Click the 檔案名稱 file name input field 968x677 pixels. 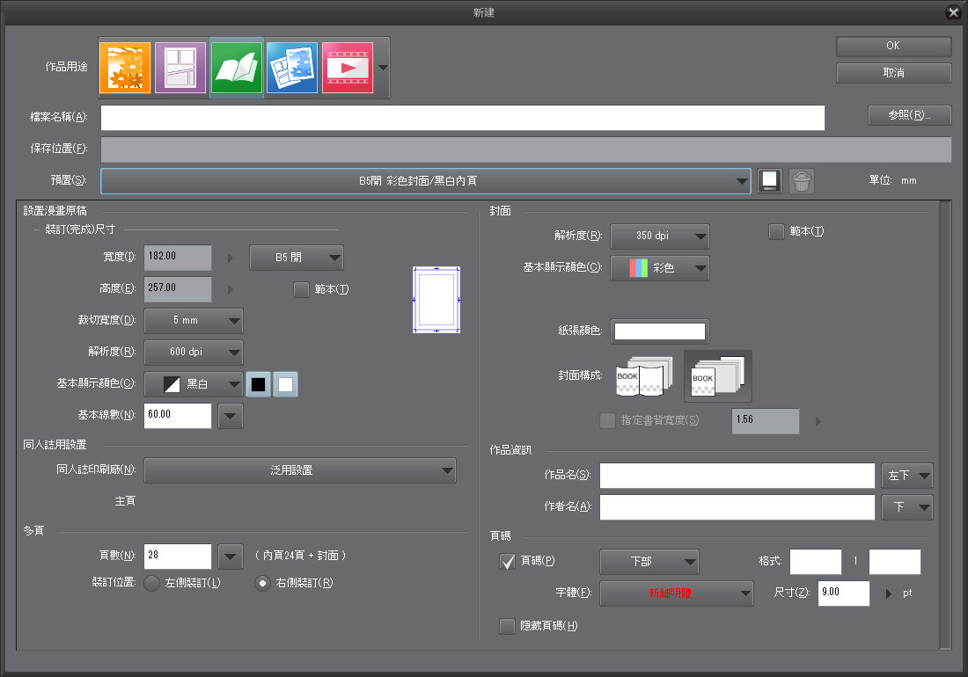462,118
